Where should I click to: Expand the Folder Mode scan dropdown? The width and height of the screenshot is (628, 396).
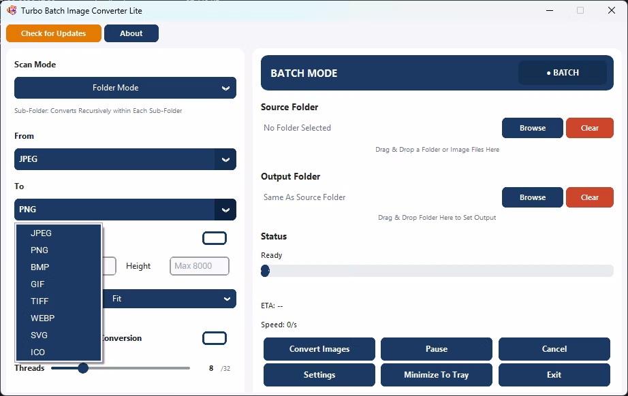(x=125, y=88)
